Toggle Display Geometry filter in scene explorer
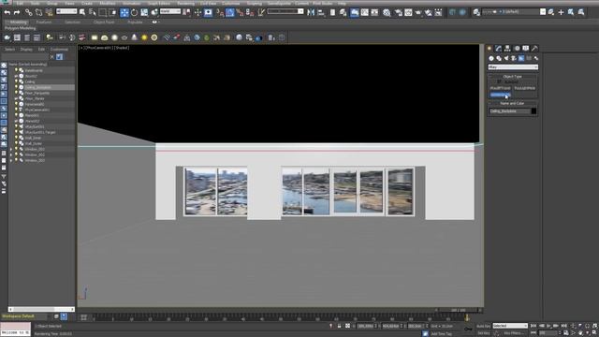The image size is (599, 337). coord(4,66)
